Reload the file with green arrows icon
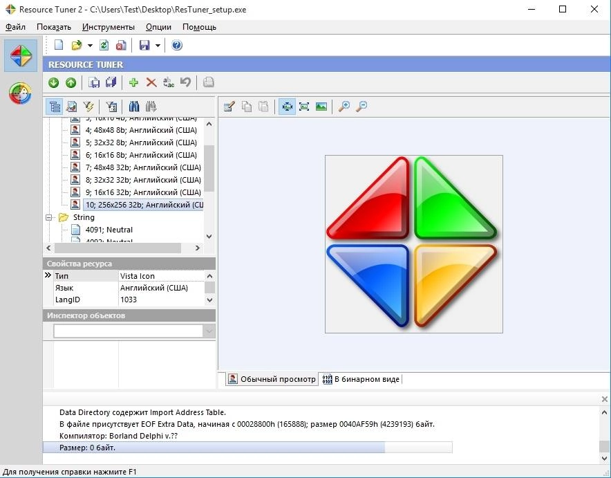This screenshot has height=478, width=611. 104,45
